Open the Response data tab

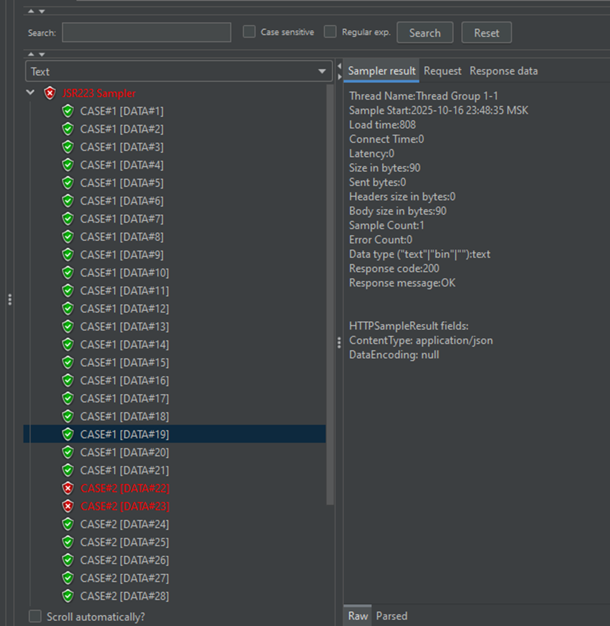[x=504, y=71]
